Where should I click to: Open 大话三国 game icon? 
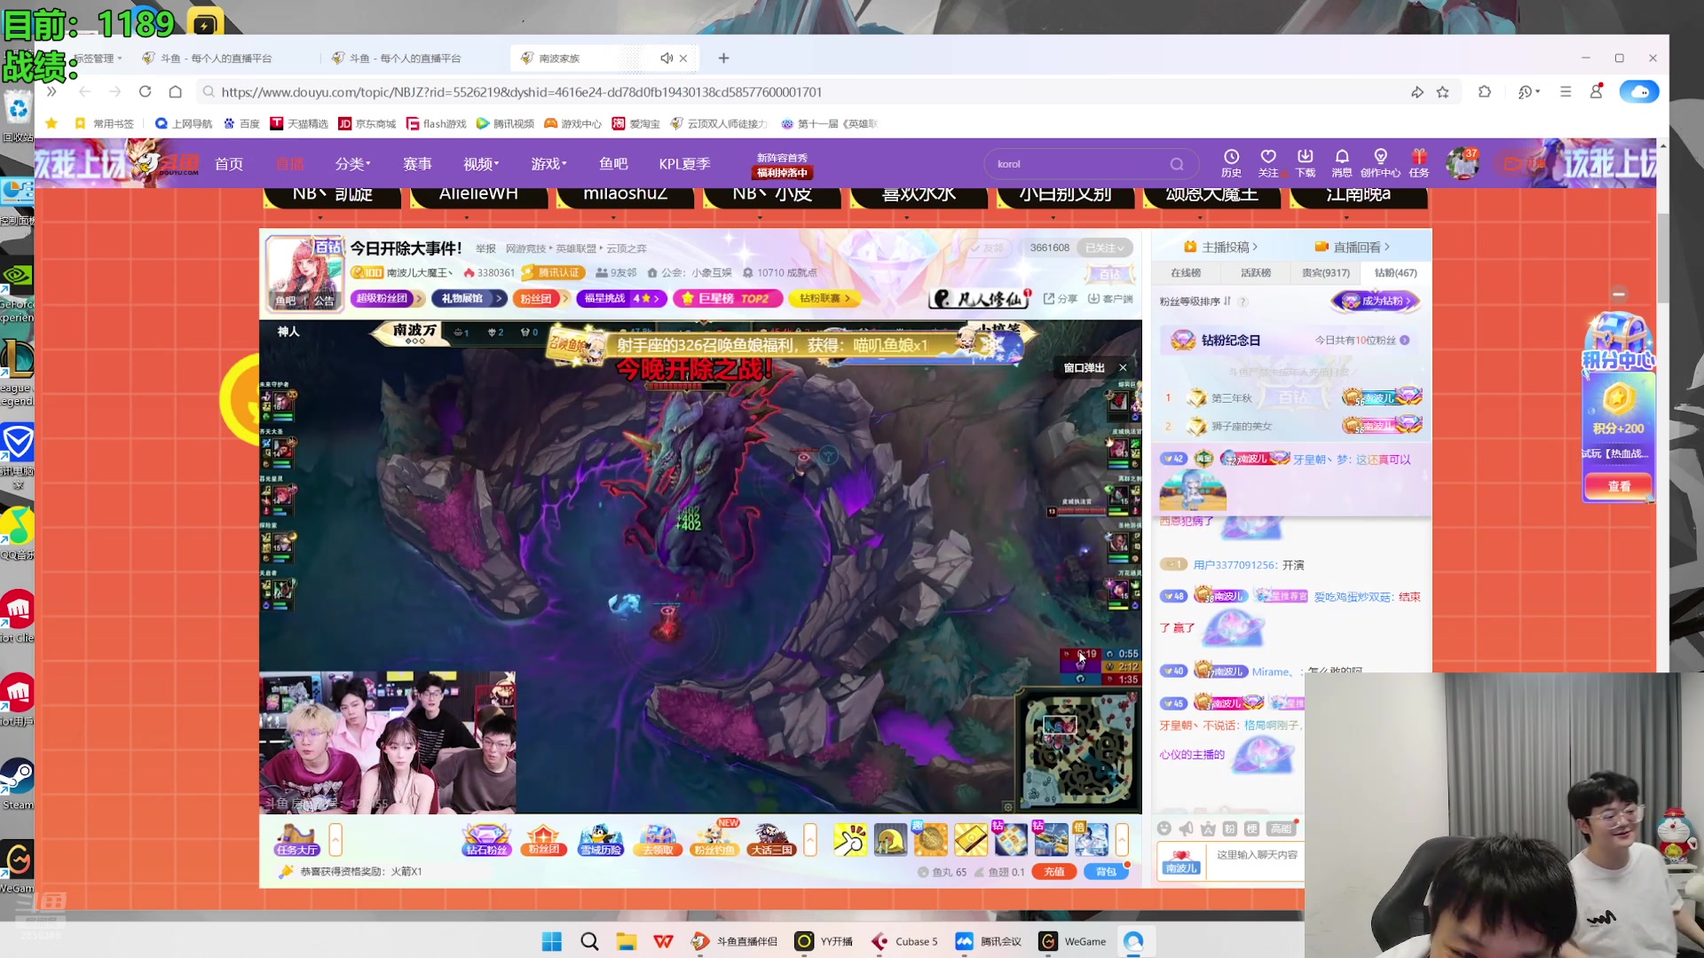pos(771,839)
